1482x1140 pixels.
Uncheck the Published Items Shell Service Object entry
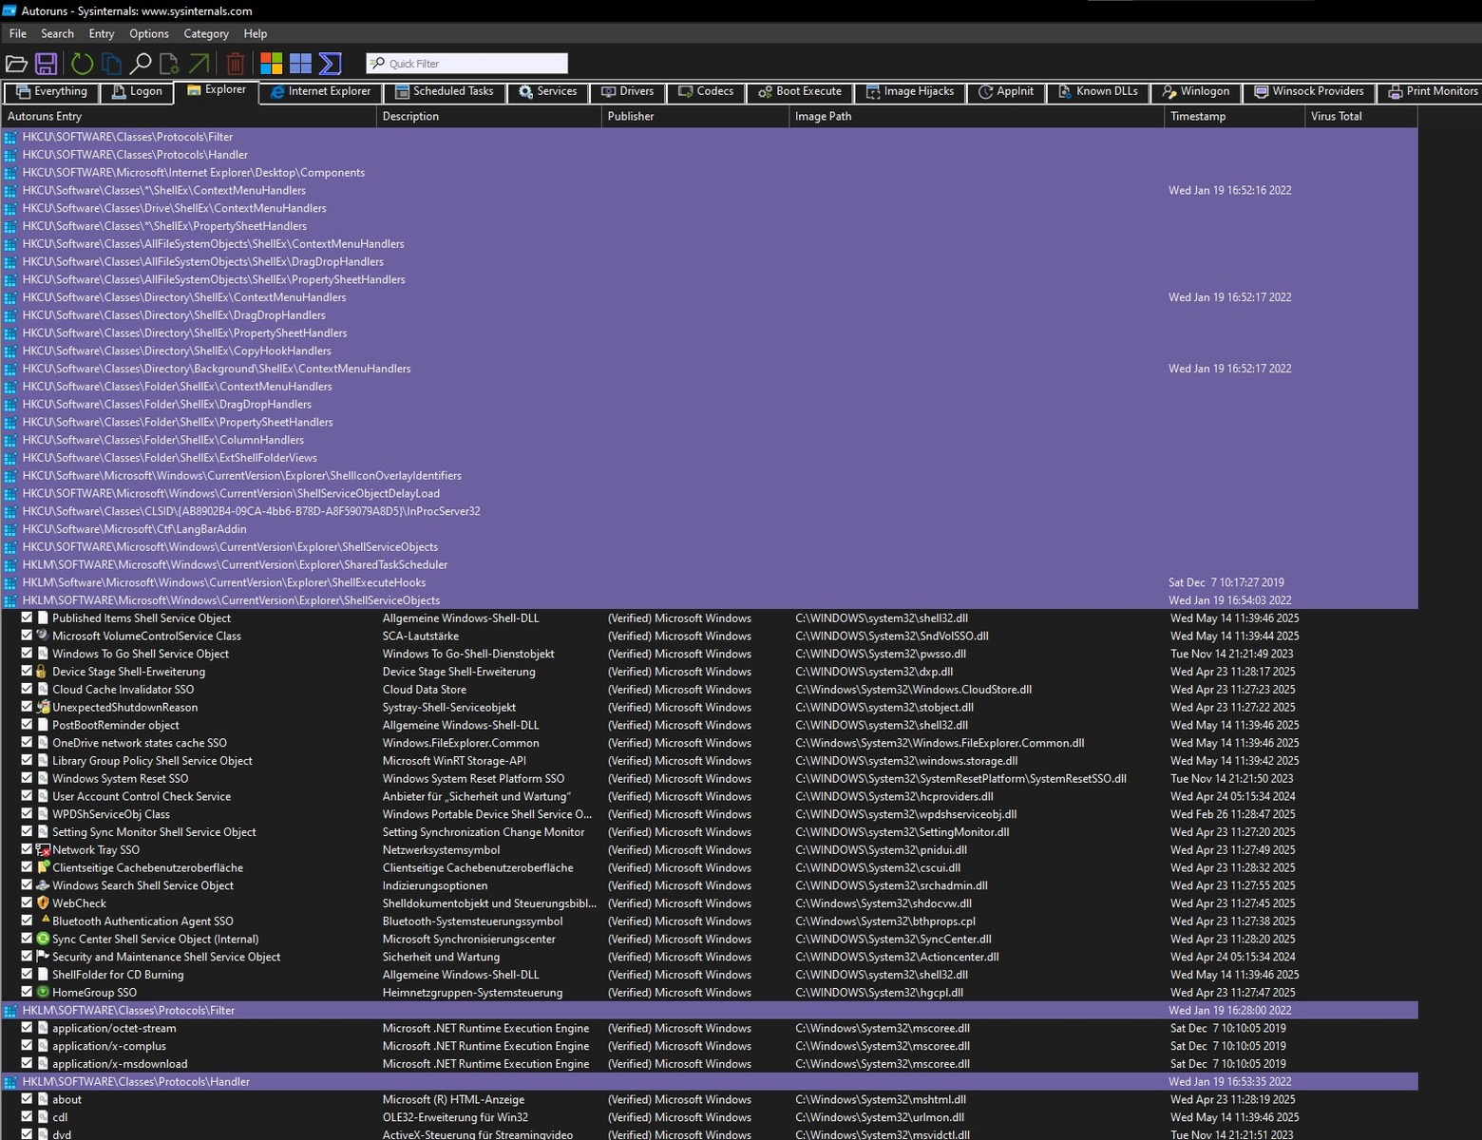(27, 617)
